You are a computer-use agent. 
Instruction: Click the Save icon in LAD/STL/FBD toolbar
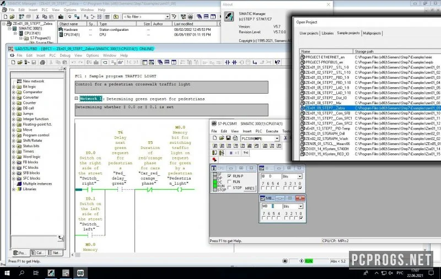(34, 62)
